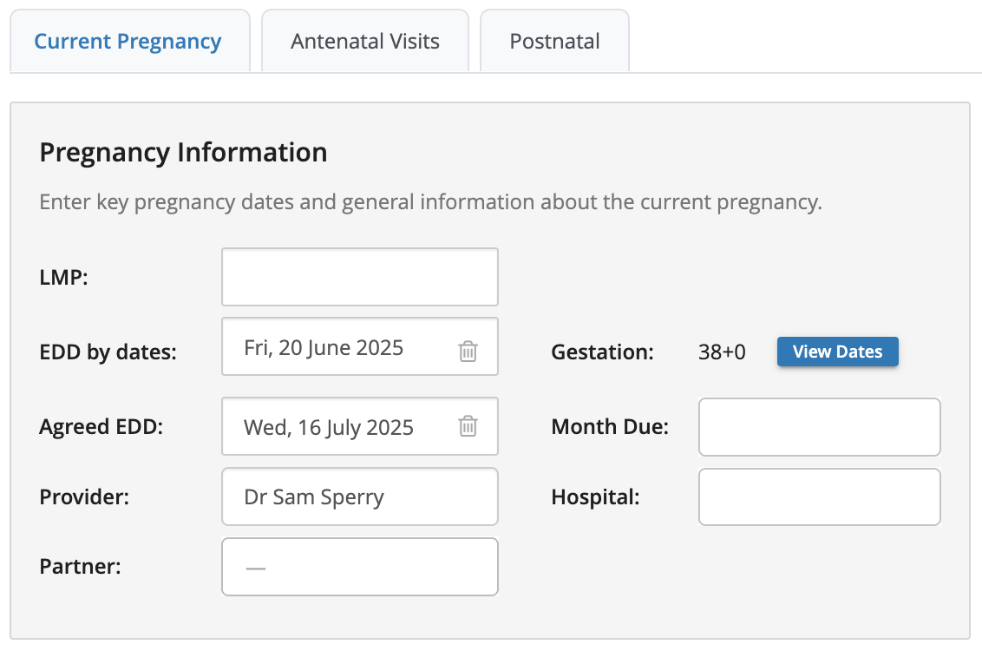982x651 pixels.
Task: Switch to the Antenatal Visits tab
Action: tap(365, 42)
